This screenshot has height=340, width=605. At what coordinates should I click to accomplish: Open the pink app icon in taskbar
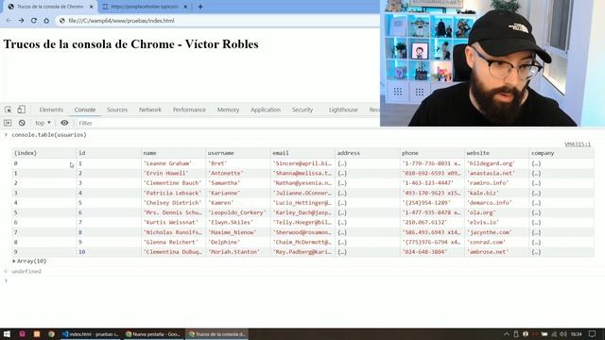[x=22, y=333]
